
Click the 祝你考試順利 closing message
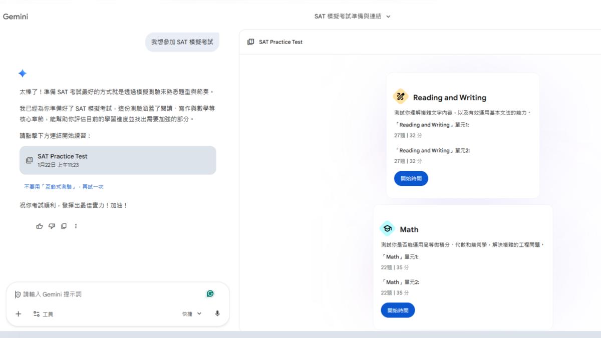(x=74, y=206)
